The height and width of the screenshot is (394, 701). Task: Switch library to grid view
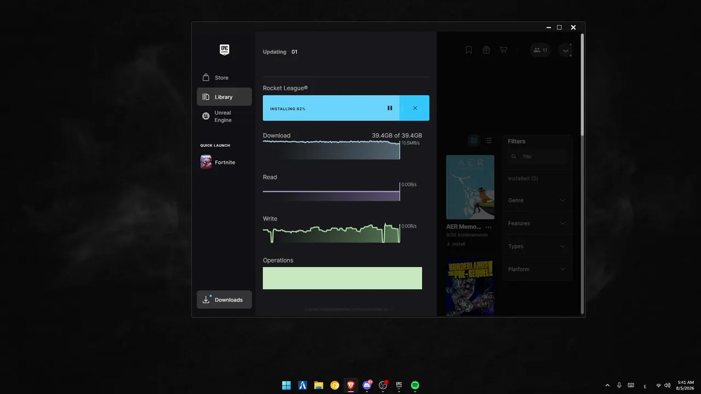coord(474,141)
